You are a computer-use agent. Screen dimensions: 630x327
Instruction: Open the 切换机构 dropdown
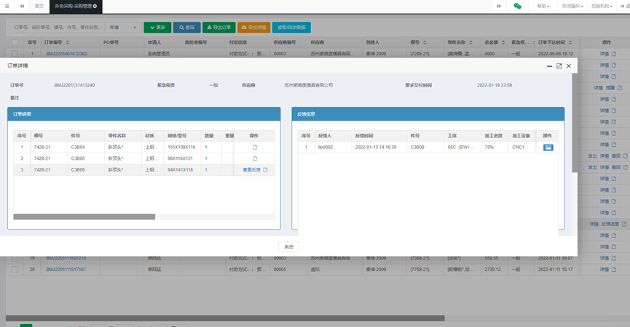tap(602, 6)
